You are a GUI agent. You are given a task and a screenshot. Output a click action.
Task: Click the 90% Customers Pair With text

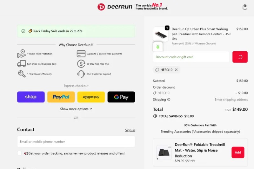(x=200, y=125)
